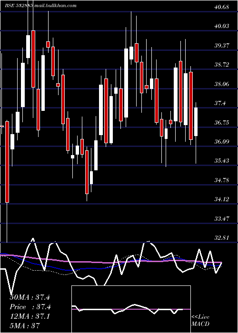Click the 38.06 price axis label
The height and width of the screenshot is (333, 238).
[x=222, y=84]
